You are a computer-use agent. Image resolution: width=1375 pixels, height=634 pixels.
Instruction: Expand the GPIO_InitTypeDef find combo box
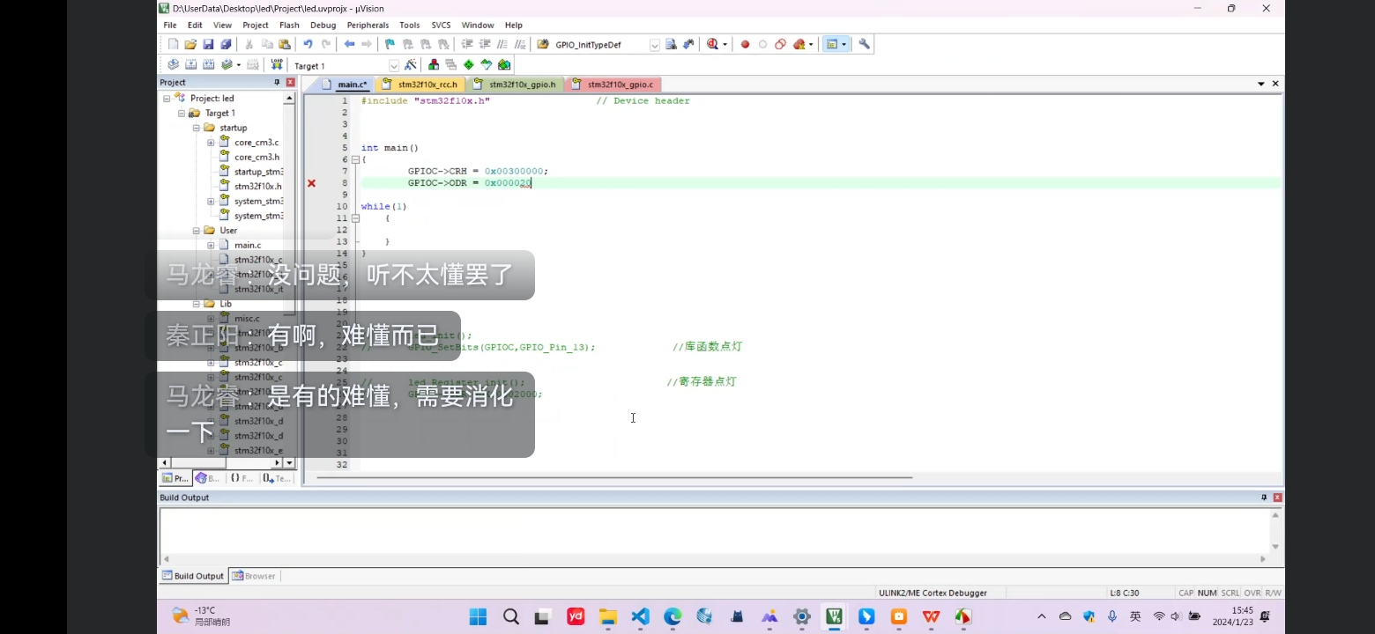pyautogui.click(x=654, y=45)
